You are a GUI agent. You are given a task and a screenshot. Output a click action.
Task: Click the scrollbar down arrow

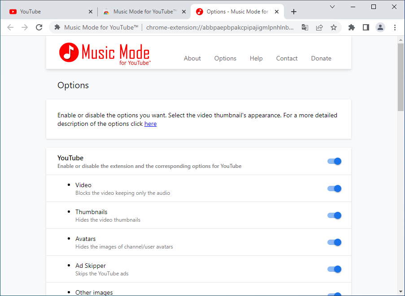click(401, 292)
